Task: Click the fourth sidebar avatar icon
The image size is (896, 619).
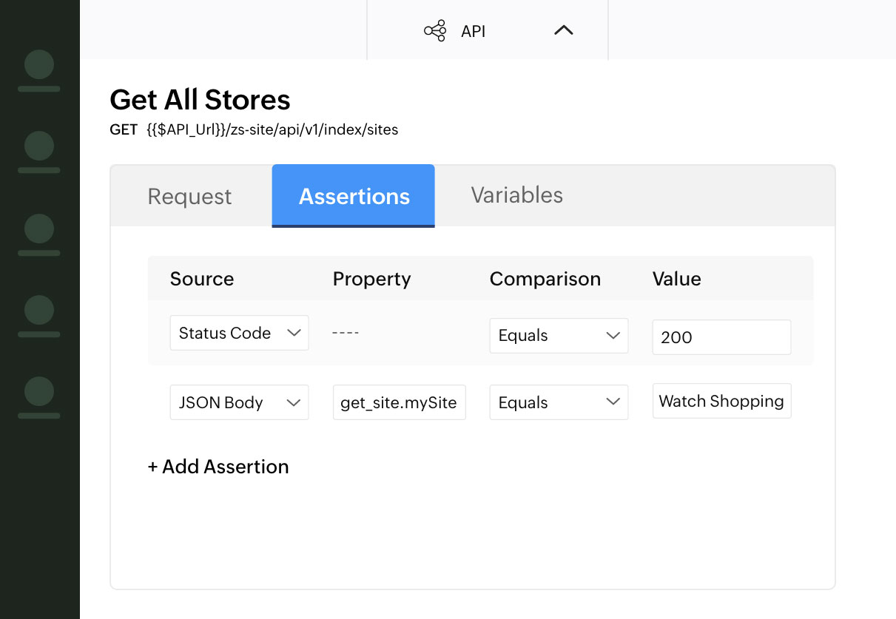Action: (39, 316)
